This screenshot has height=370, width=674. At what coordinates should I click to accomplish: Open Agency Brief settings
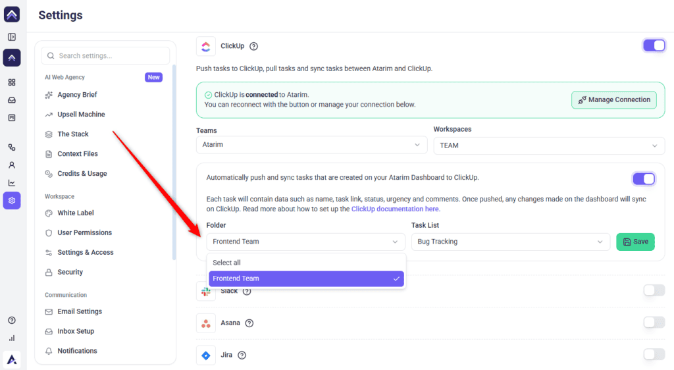point(78,95)
